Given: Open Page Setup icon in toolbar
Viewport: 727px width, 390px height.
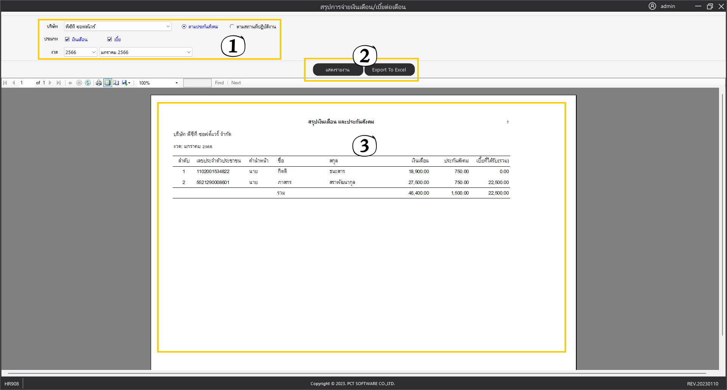Looking at the screenshot, I should pos(116,83).
